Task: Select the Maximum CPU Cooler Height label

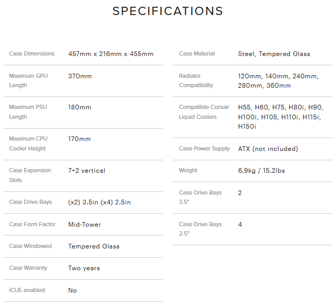Action: tap(28, 143)
